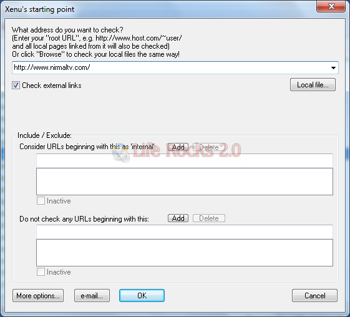Click Delete next to 'internal' URLs label
Screen dimensions: 350x317
[x=209, y=147]
